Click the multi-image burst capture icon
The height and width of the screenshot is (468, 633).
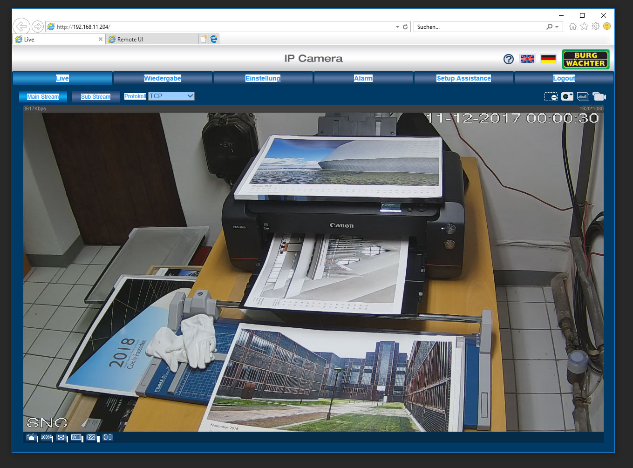click(583, 96)
